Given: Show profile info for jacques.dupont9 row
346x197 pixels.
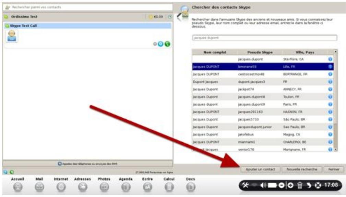Looking at the screenshot, I should pyautogui.click(x=330, y=104).
